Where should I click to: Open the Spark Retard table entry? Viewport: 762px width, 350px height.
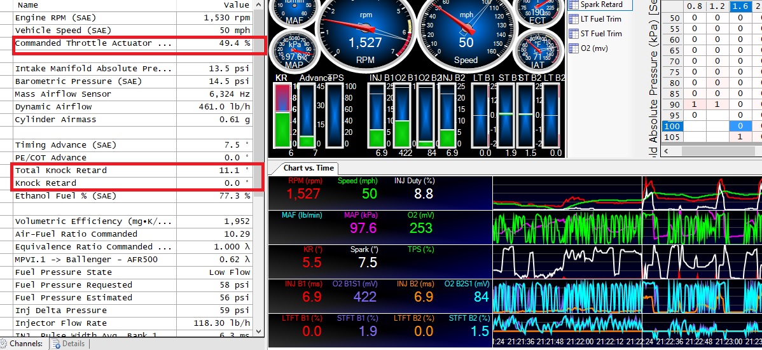[x=601, y=4]
